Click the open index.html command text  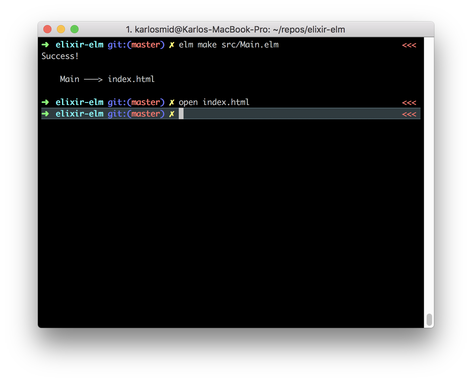tap(215, 102)
